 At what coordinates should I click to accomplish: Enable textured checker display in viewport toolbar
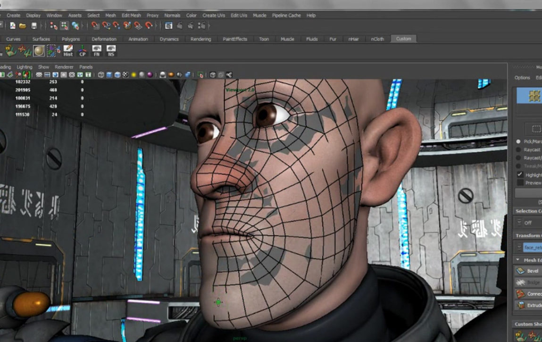[x=125, y=75]
